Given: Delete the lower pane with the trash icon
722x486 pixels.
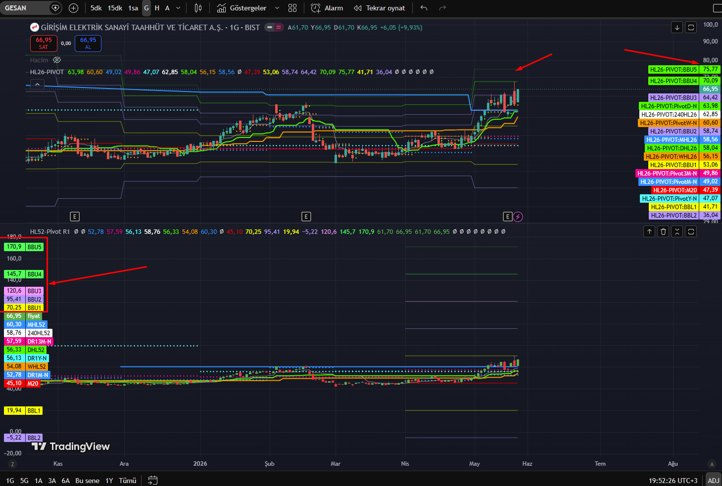Looking at the screenshot, I should [663, 231].
